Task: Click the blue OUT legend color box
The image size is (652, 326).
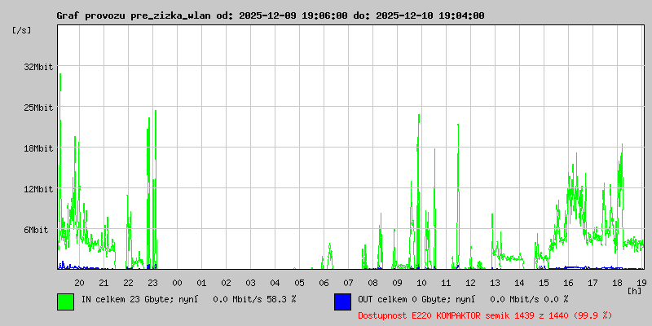Action: pyautogui.click(x=342, y=302)
